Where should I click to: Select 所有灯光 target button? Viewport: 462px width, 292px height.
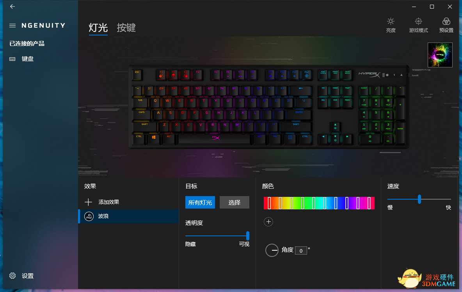pos(200,202)
